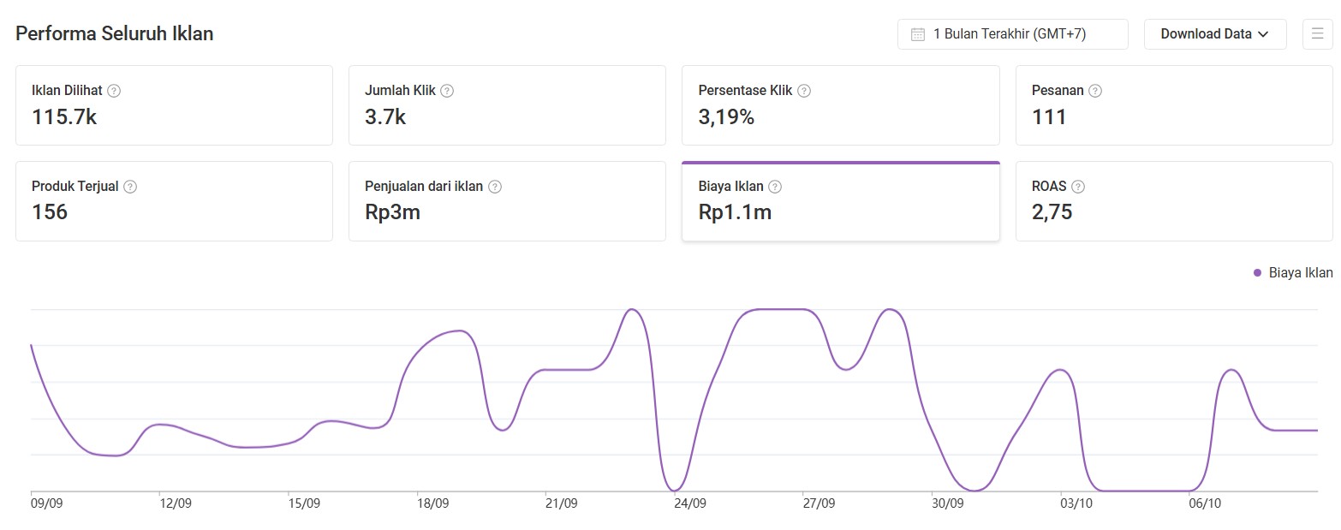Expand the Download Data dropdown

click(1214, 34)
